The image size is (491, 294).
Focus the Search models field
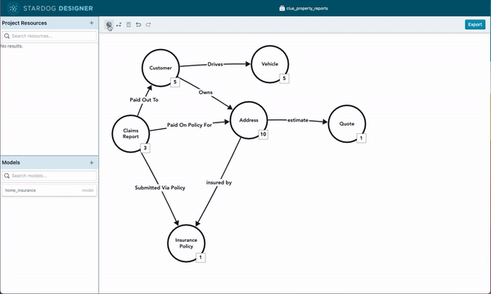pyautogui.click(x=49, y=176)
